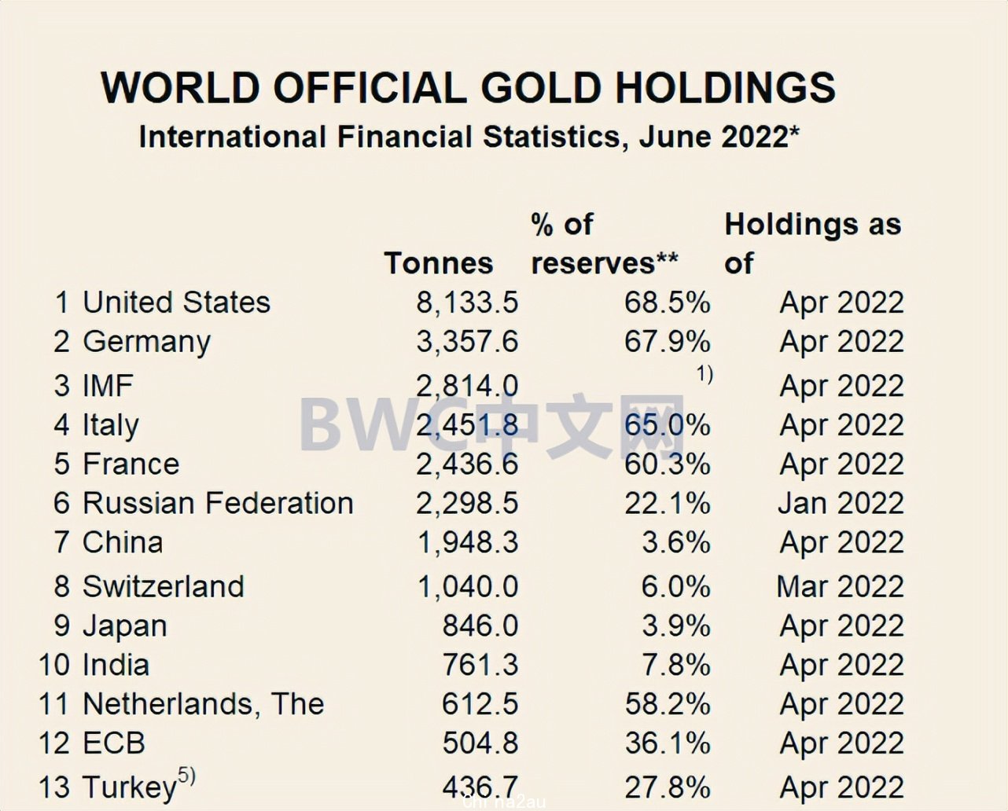Select the Italy country name
This screenshot has width=1008, height=811.
[111, 425]
